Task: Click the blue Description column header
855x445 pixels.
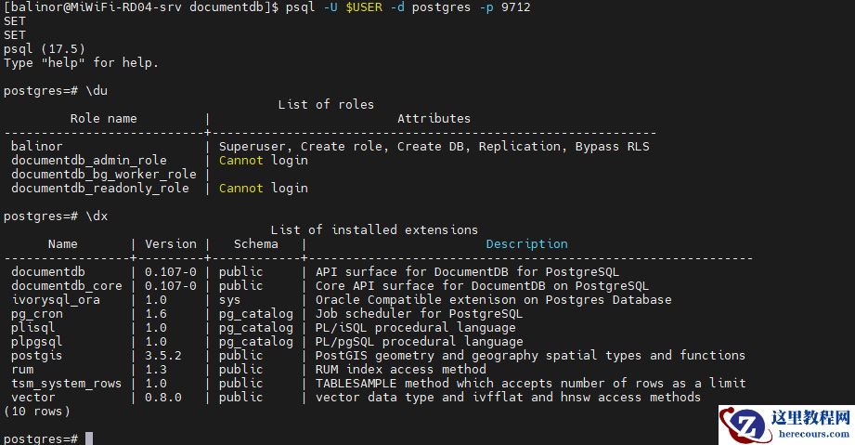Action: 526,243
